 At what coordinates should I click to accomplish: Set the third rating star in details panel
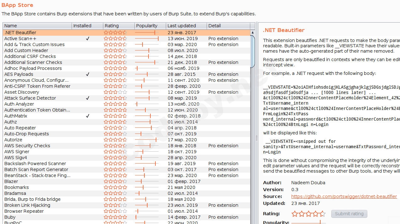pos(309,214)
